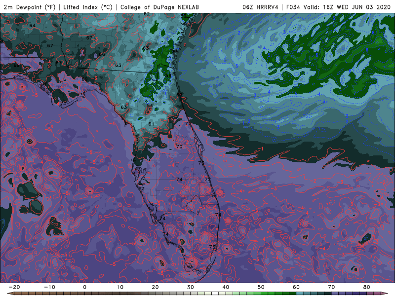Click the 59 dewpoint value near the top coast
Viewport: 395px width, 296px height.
[x=183, y=16]
